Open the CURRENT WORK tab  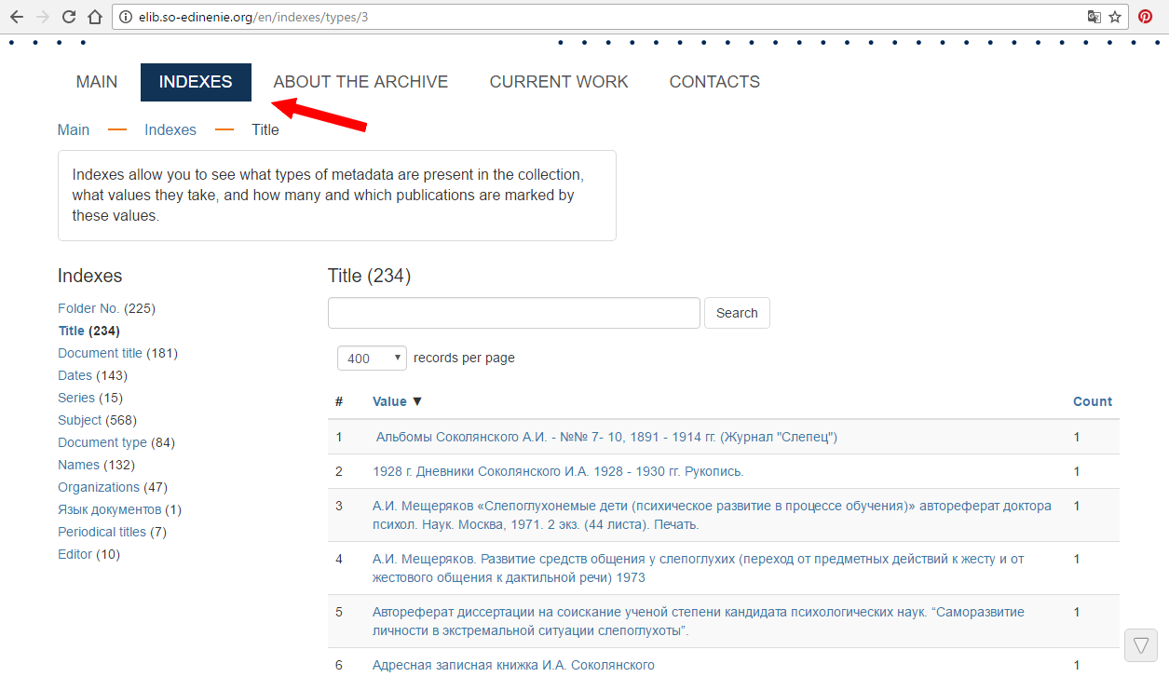pos(559,82)
